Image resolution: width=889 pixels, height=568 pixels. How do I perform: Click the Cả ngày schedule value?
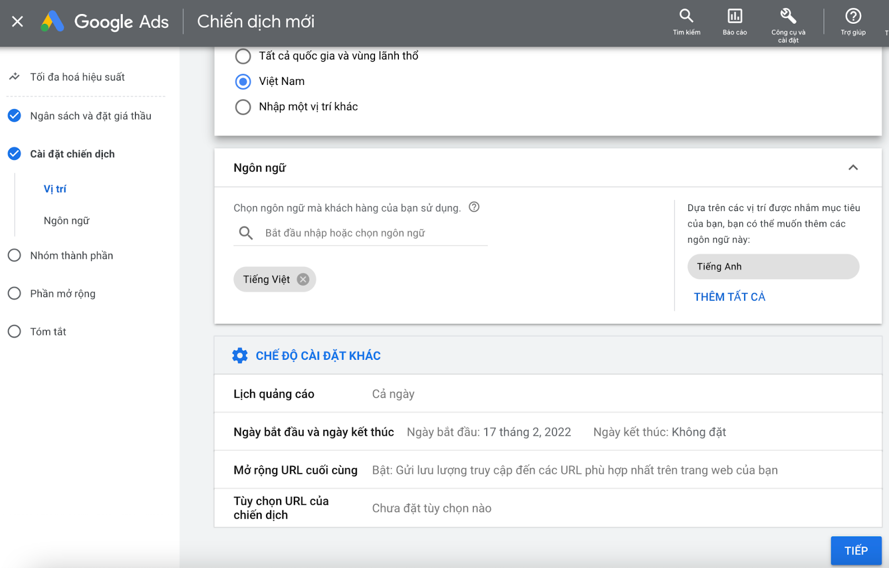393,394
